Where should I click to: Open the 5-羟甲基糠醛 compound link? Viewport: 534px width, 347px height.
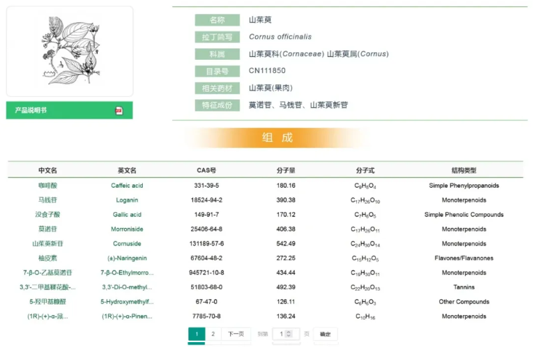point(47,302)
